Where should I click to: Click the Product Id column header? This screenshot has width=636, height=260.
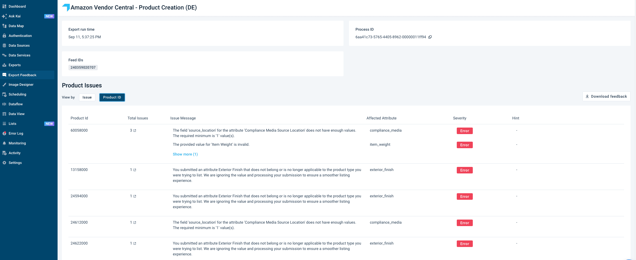(x=79, y=118)
